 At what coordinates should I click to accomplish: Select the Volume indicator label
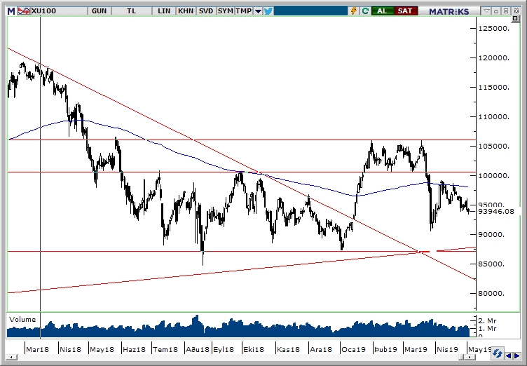point(22,320)
